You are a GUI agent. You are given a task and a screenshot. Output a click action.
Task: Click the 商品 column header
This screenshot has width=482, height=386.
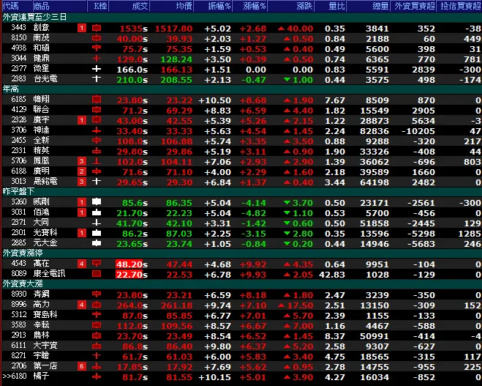[x=60, y=6]
